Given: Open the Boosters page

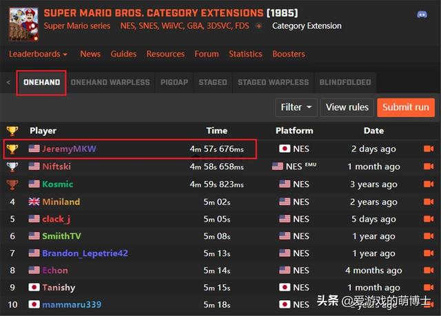Looking at the screenshot, I should [x=289, y=54].
